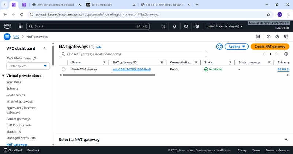Expand the Select a NAT gateway panel

click(x=286, y=140)
